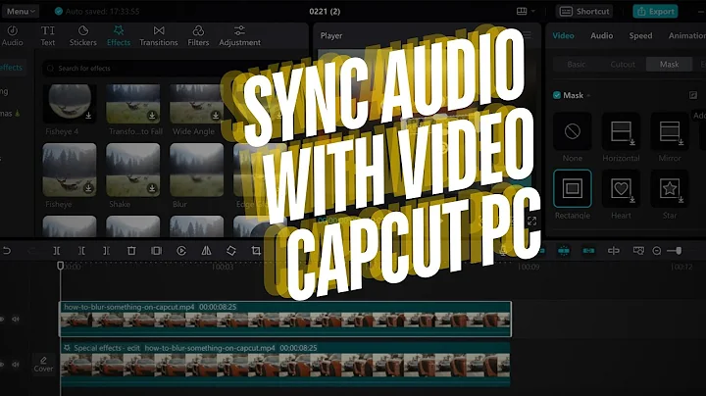The image size is (706, 396).
Task: Click the timeline zoom out icon
Action: click(657, 251)
